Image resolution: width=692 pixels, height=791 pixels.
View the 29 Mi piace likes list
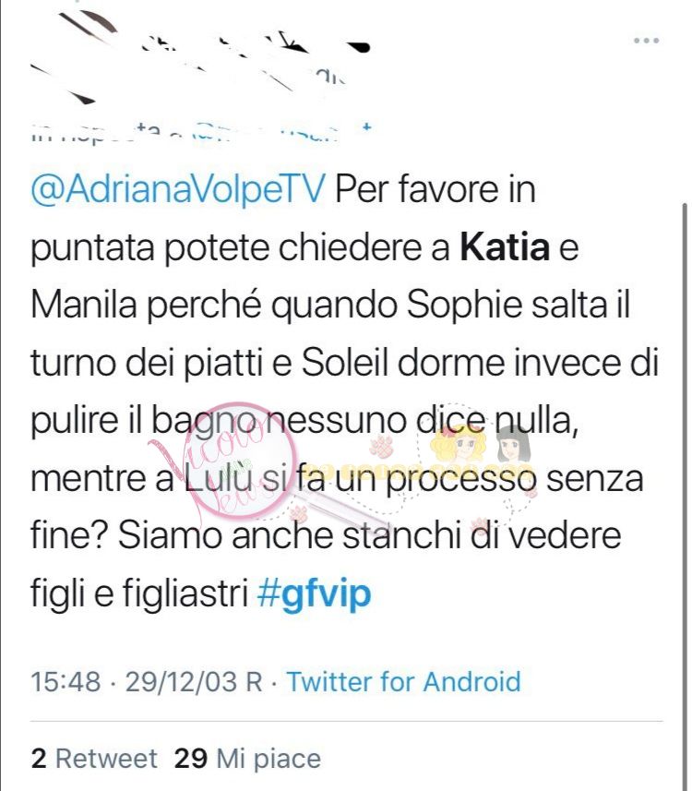(247, 758)
